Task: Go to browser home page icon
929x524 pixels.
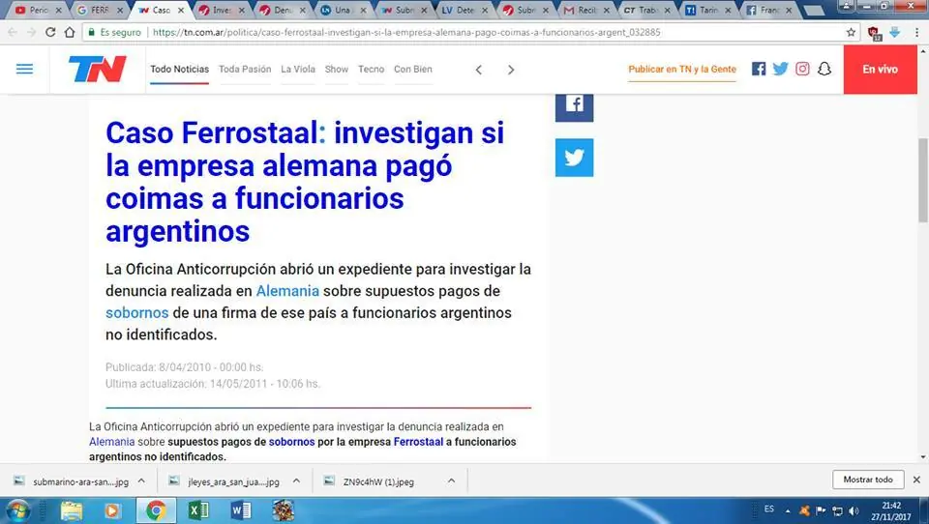Action: click(x=70, y=32)
